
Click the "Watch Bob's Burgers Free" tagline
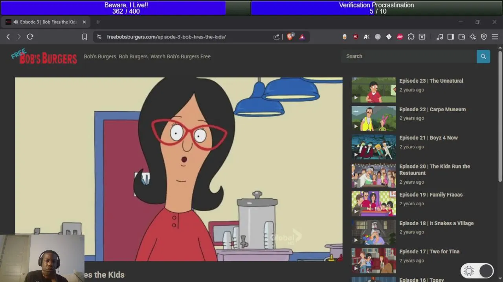coord(181,56)
